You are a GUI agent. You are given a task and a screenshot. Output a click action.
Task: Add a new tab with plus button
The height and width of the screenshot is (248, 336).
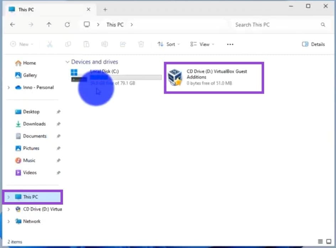(x=105, y=10)
